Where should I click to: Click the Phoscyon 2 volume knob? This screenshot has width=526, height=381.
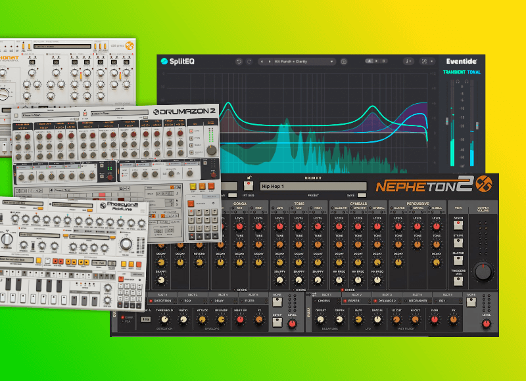126,244
